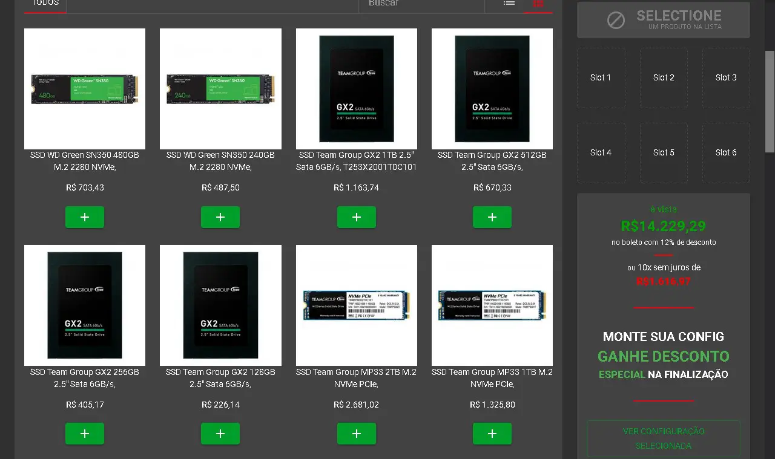The width and height of the screenshot is (775, 459).
Task: Click the R$ 487,50 price
Action: coord(220,187)
